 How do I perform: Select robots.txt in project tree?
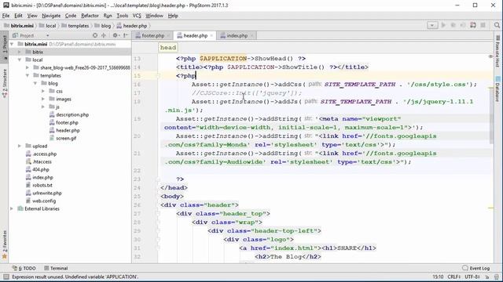[42, 185]
